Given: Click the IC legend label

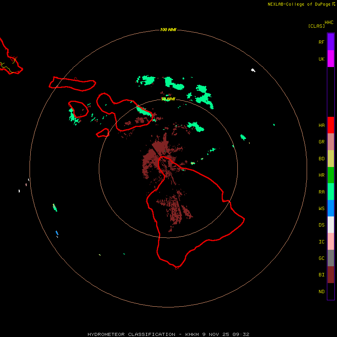Looking at the screenshot, I should (321, 242).
